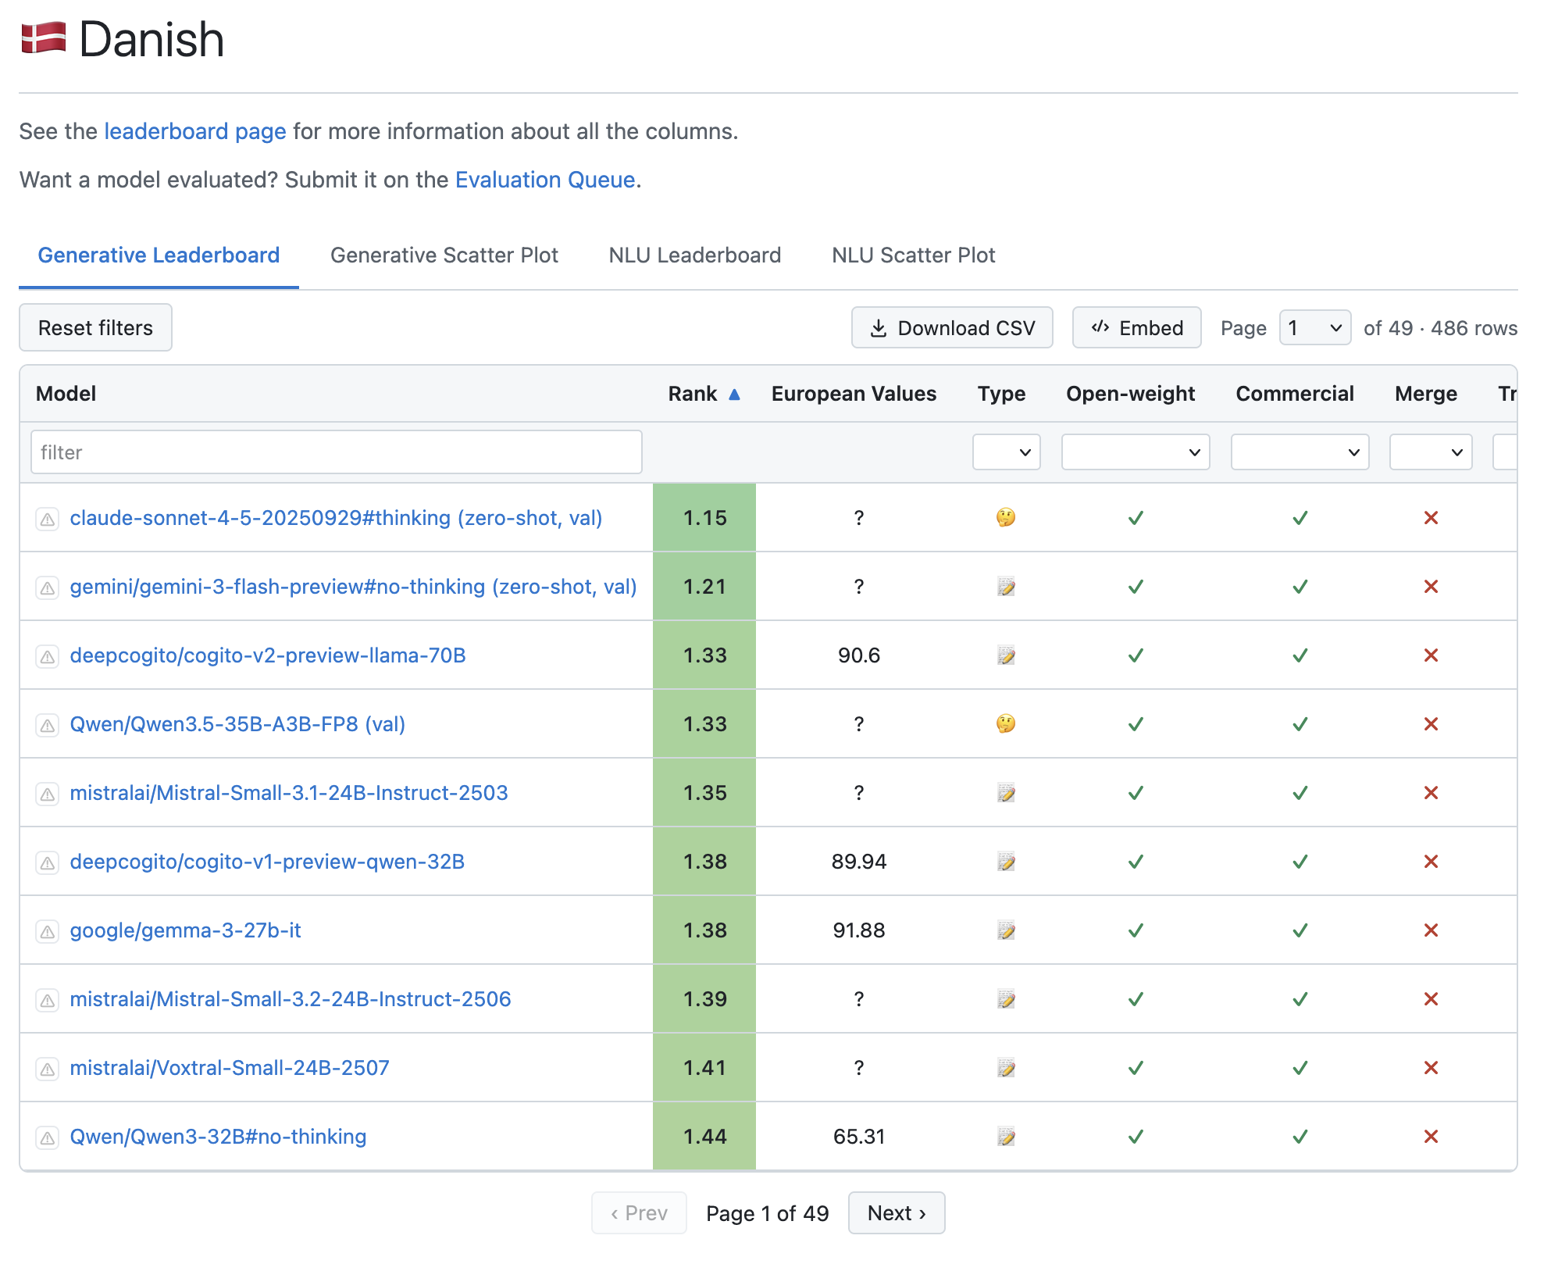The width and height of the screenshot is (1551, 1264).
Task: Open the page number selector dropdown
Action: click(1315, 328)
